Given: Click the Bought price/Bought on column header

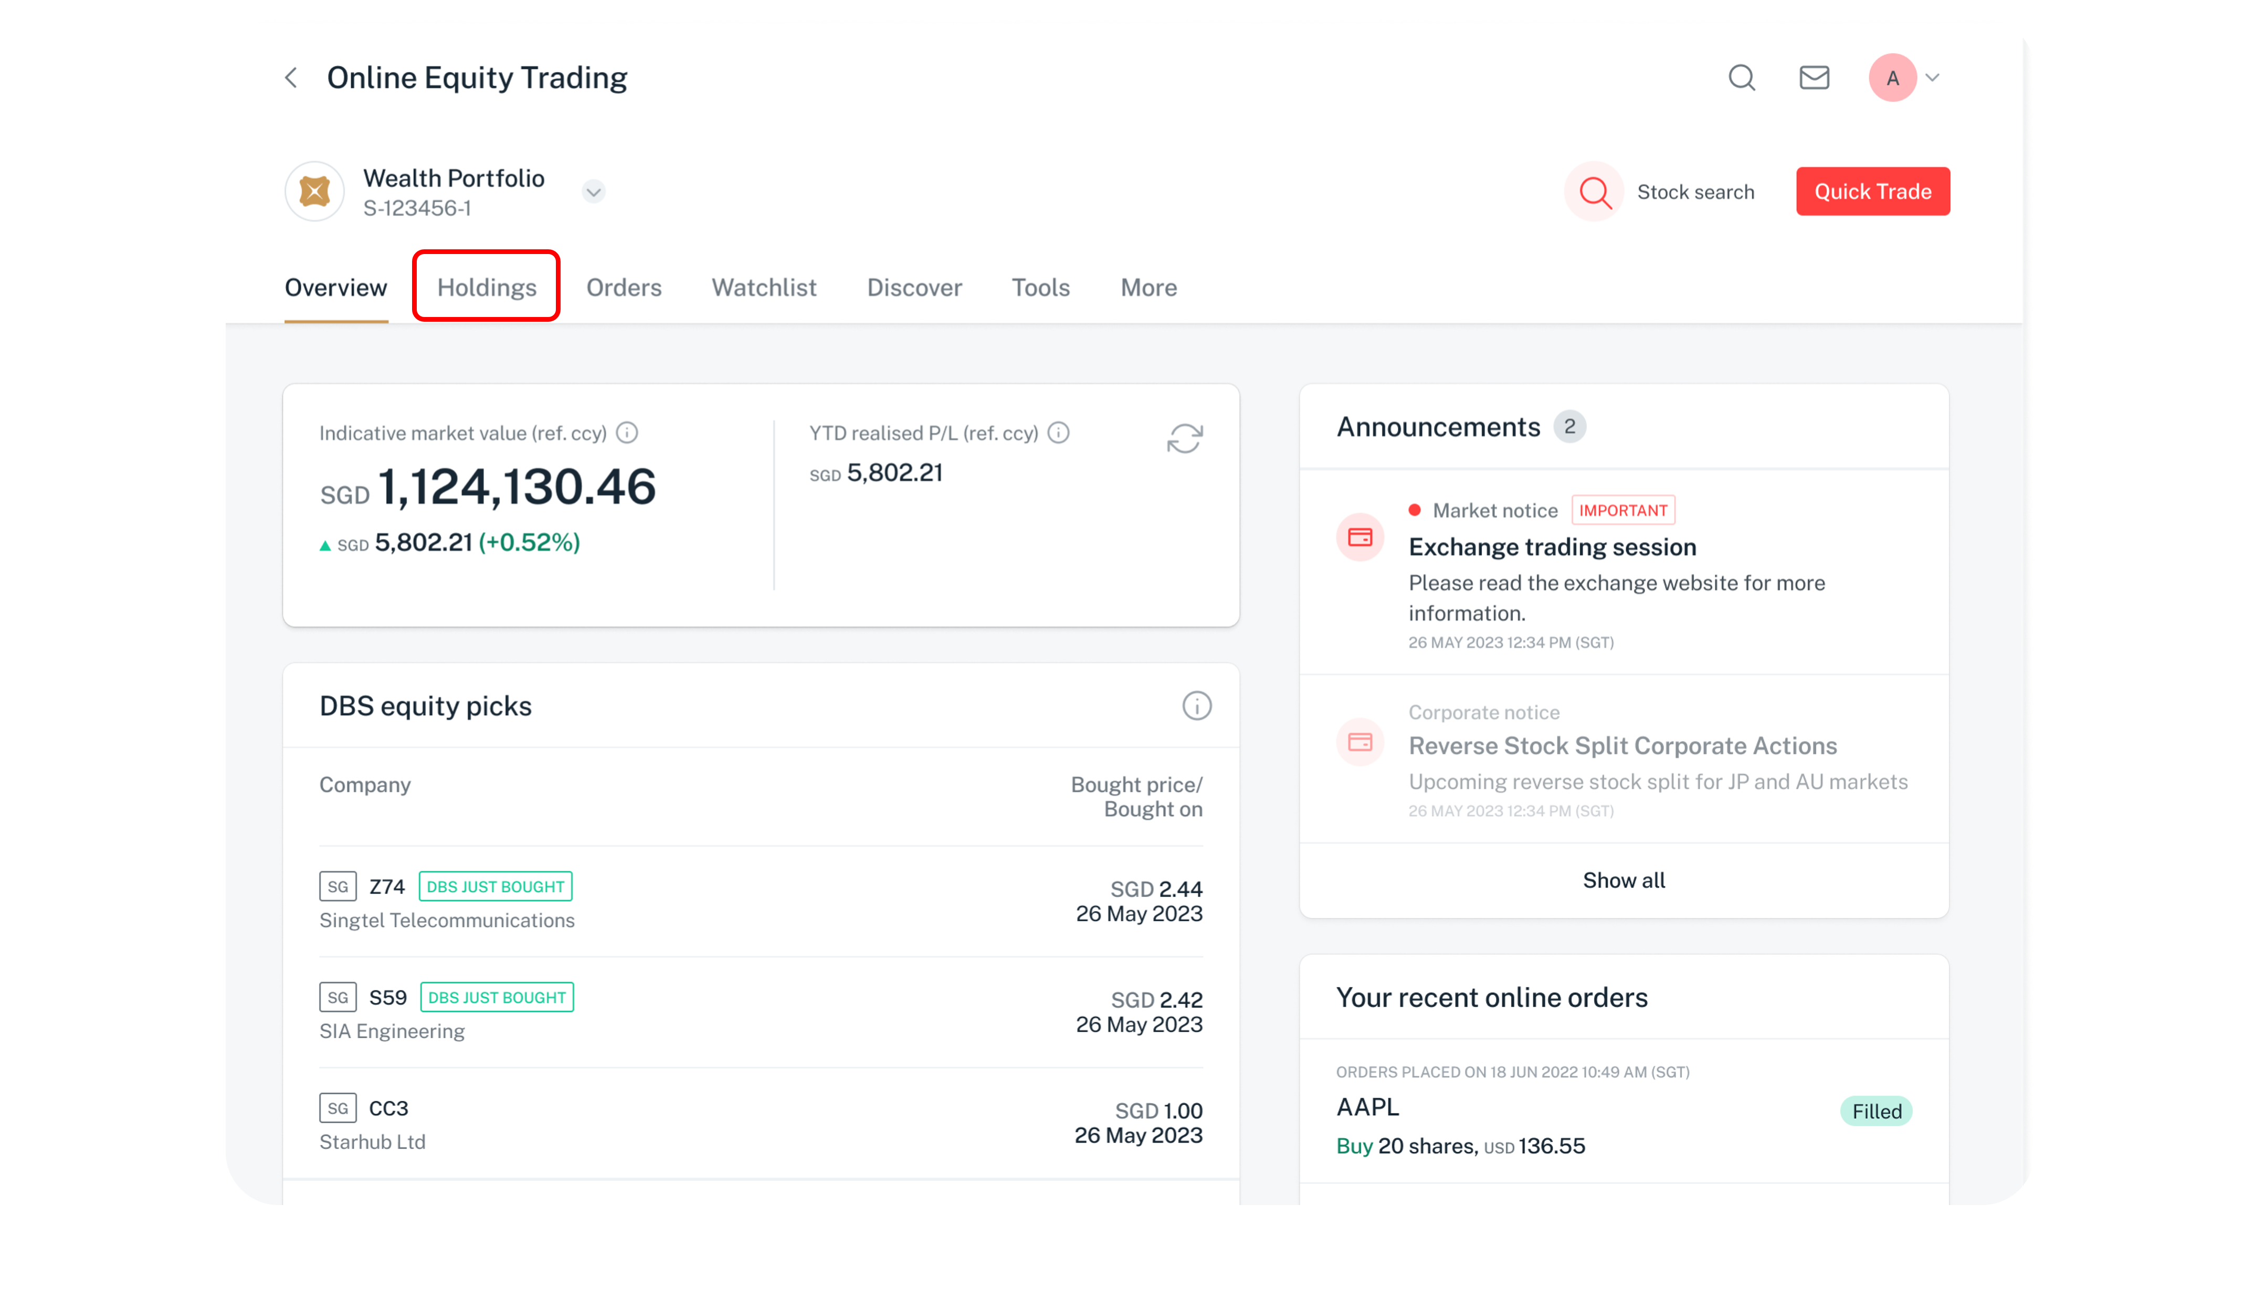Looking at the screenshot, I should [1136, 797].
